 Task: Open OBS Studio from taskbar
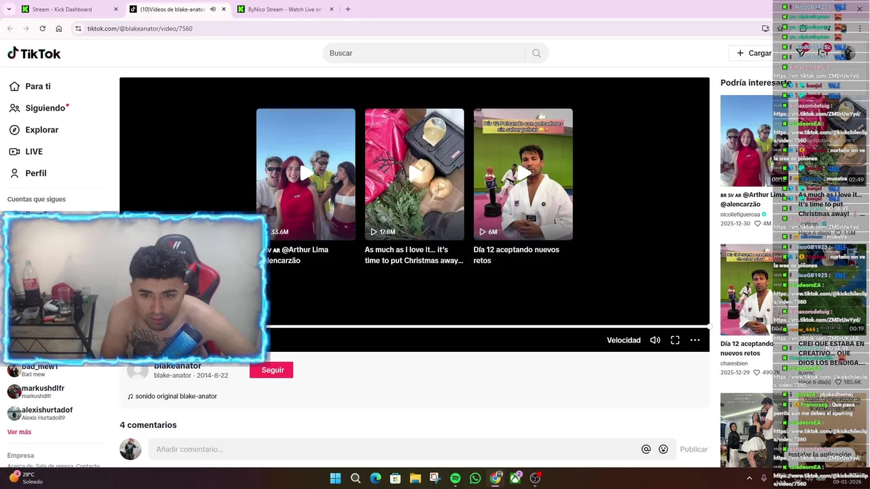click(536, 478)
